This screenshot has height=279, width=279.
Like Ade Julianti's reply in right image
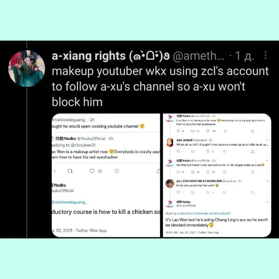pyautogui.click(x=208, y=152)
